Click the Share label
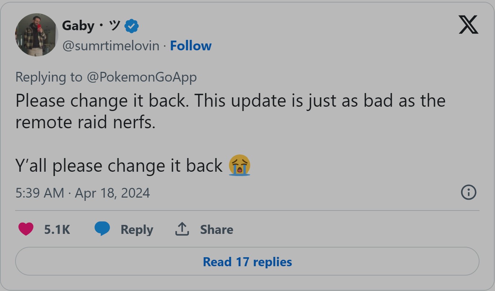Viewport: 495px width, 291px height. 216,229
